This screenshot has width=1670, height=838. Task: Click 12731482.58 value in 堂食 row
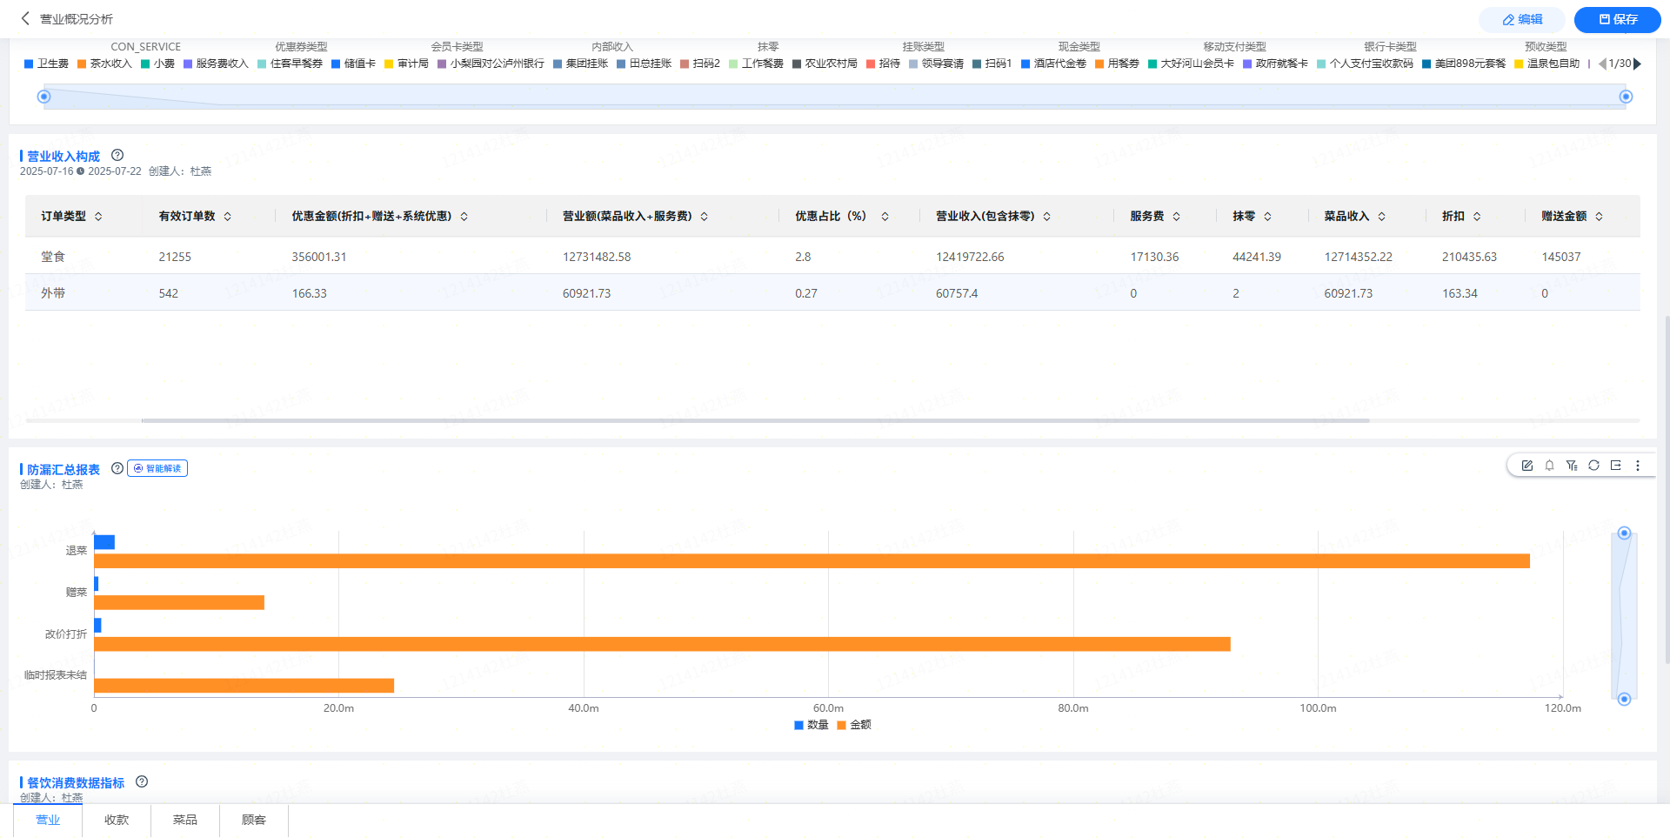[x=597, y=257]
